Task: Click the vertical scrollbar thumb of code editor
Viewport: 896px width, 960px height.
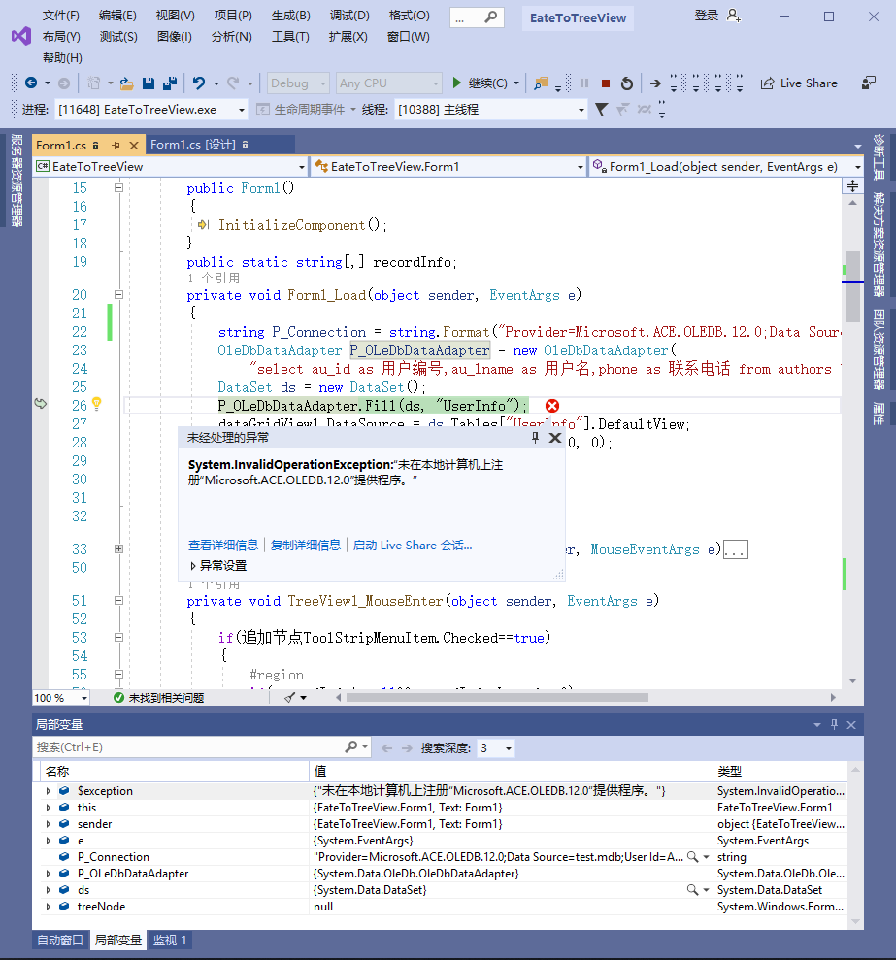Action: [x=852, y=286]
